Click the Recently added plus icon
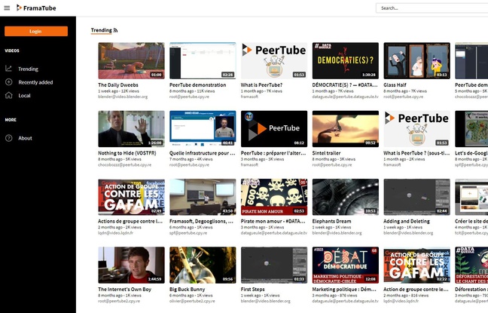This screenshot has height=313, width=488. click(x=9, y=82)
